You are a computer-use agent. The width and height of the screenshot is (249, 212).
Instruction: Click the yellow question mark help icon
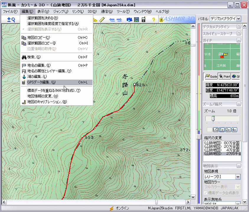pos(153,20)
